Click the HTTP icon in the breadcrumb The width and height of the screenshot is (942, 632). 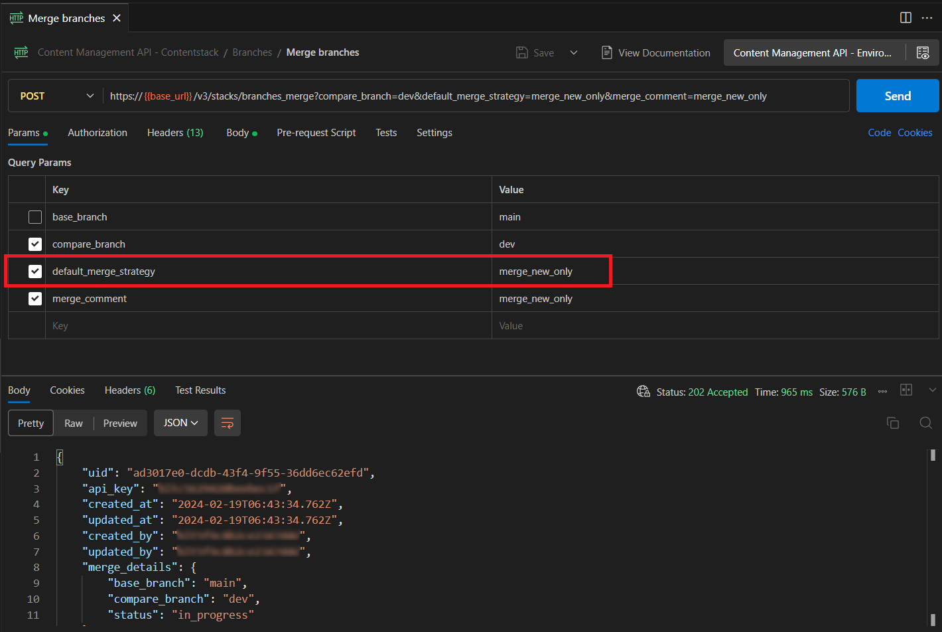pos(21,52)
